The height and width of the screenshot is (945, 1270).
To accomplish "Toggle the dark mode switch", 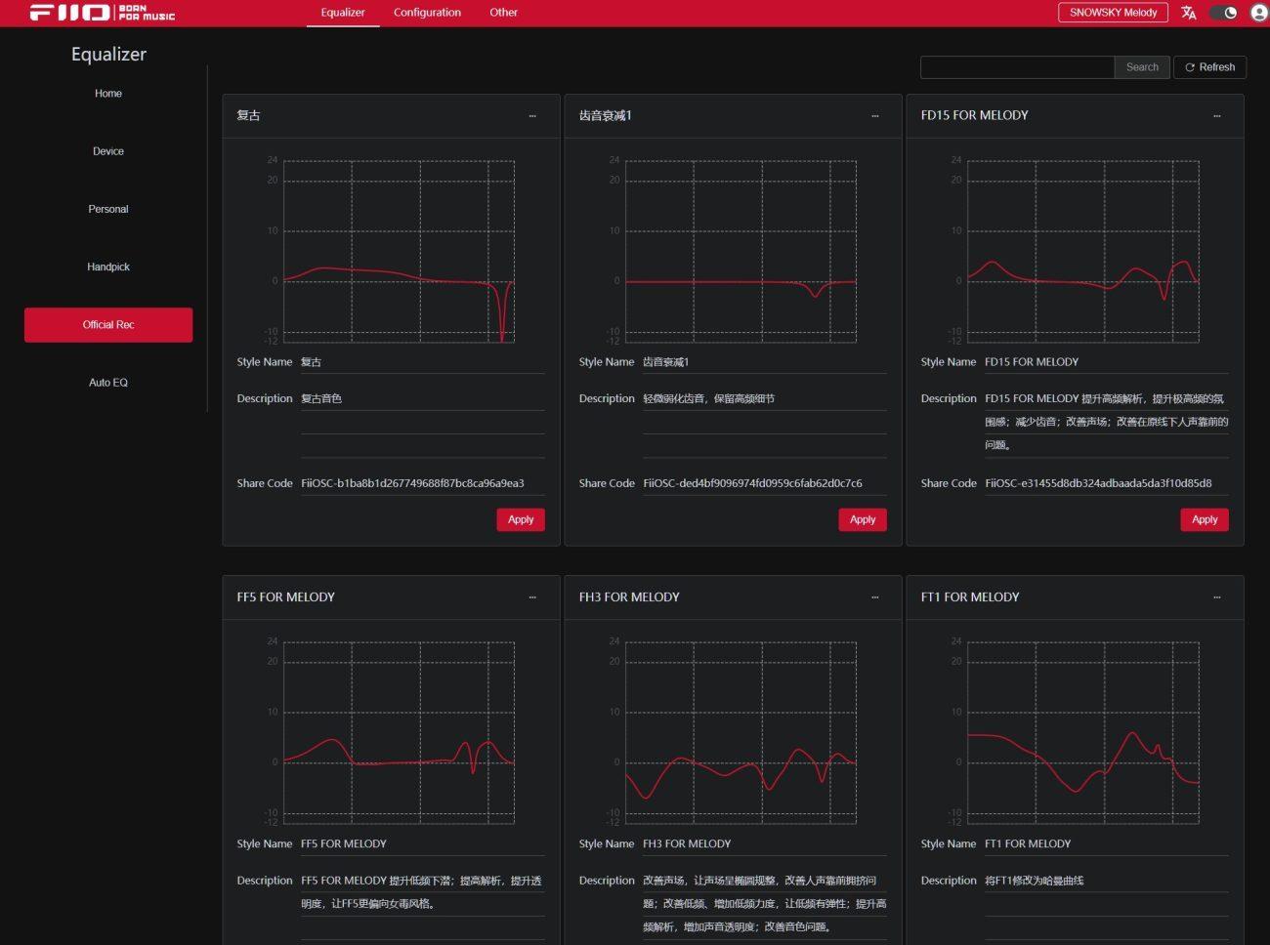I will click(1223, 13).
